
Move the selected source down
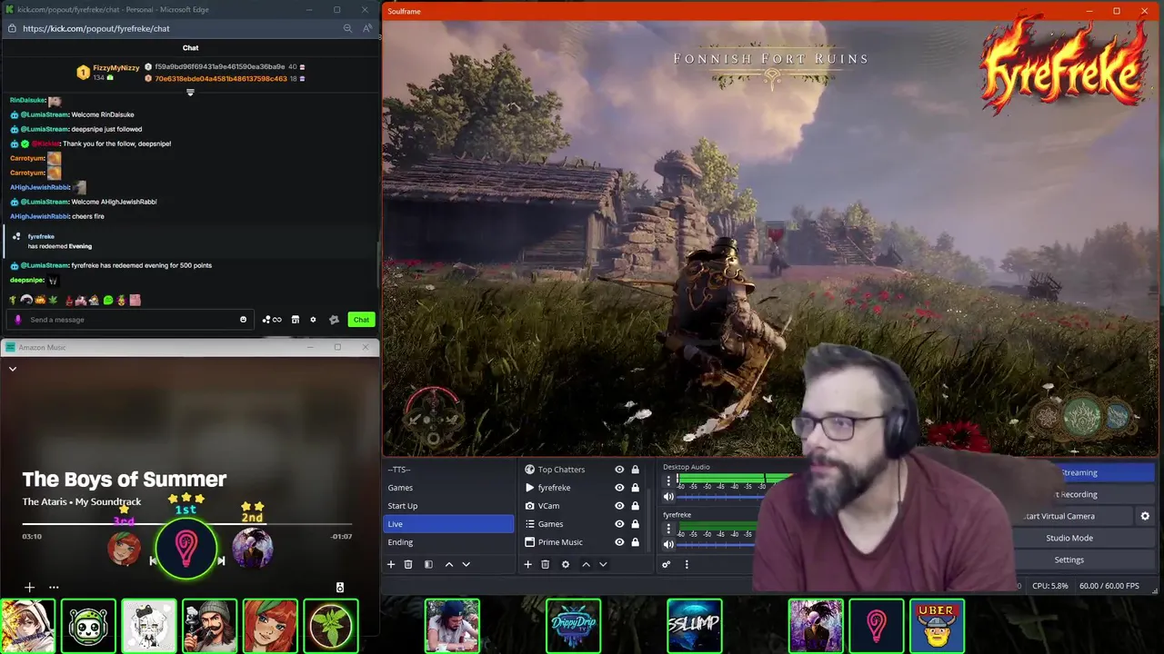(x=602, y=564)
